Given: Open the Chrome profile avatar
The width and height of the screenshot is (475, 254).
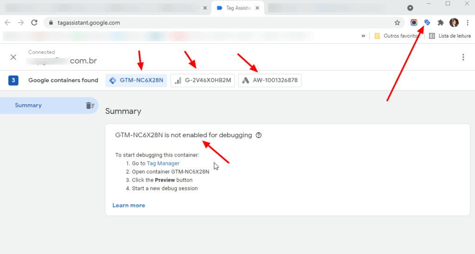Looking at the screenshot, I should [454, 23].
